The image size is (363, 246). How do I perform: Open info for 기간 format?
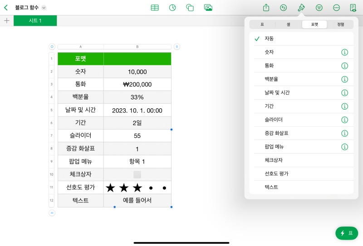coord(344,106)
